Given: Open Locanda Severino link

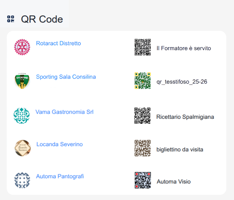Looking at the screenshot, I should (x=60, y=144).
